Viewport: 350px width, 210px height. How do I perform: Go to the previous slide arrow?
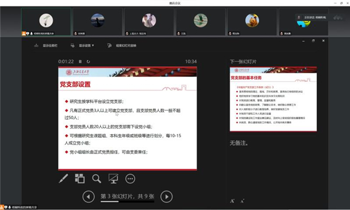(x=89, y=197)
